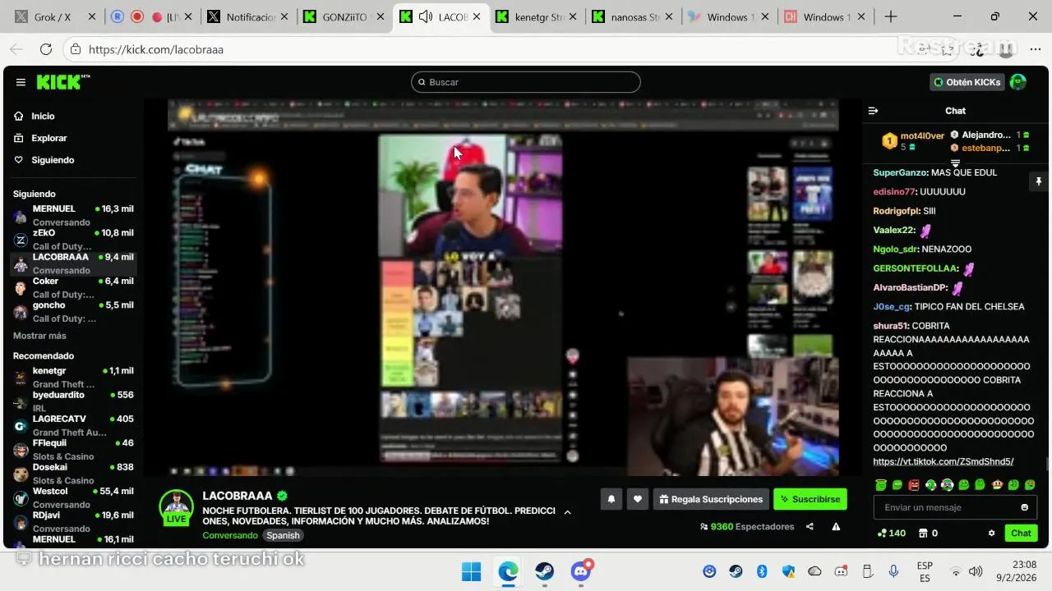The image size is (1052, 591).
Task: Click username shura51 in chat
Action: pyautogui.click(x=890, y=326)
